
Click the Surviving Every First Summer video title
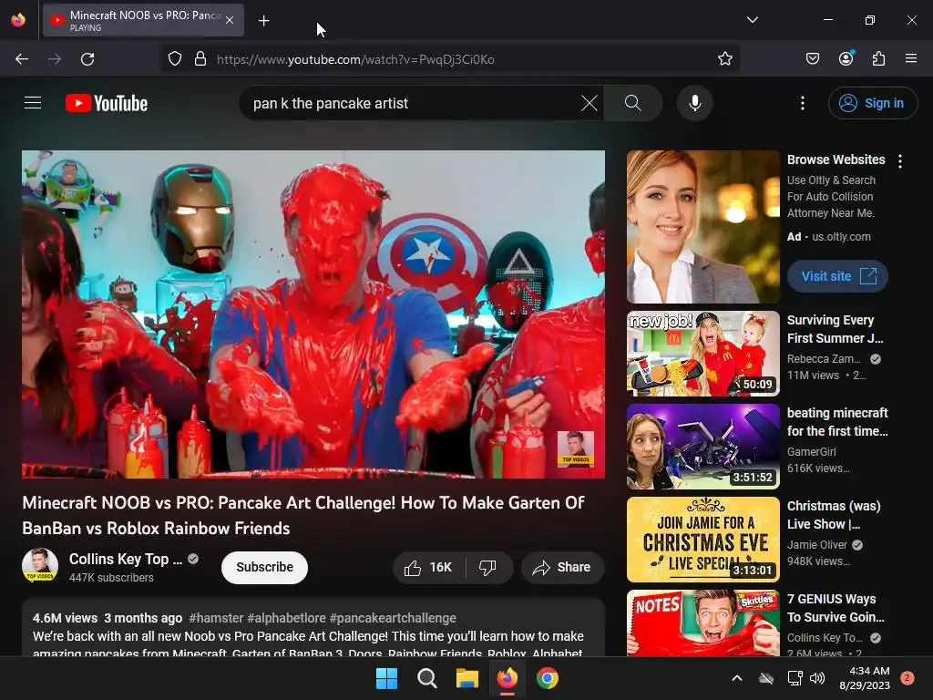pos(835,329)
